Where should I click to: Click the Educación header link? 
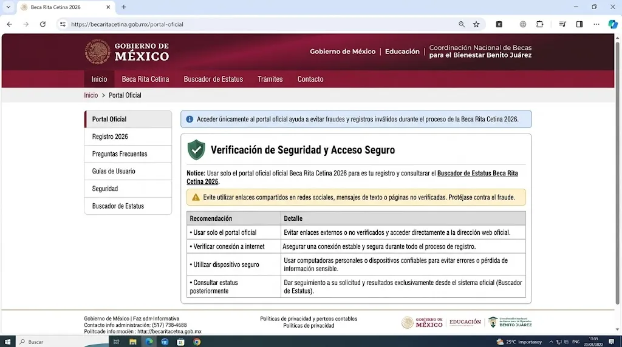tap(402, 52)
